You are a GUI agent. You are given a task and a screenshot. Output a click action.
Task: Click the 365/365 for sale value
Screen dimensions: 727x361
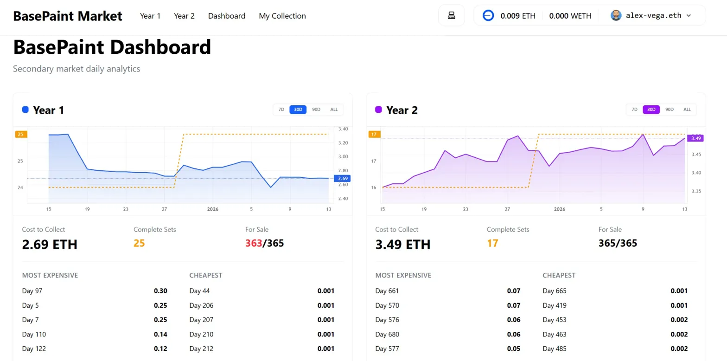tap(618, 243)
